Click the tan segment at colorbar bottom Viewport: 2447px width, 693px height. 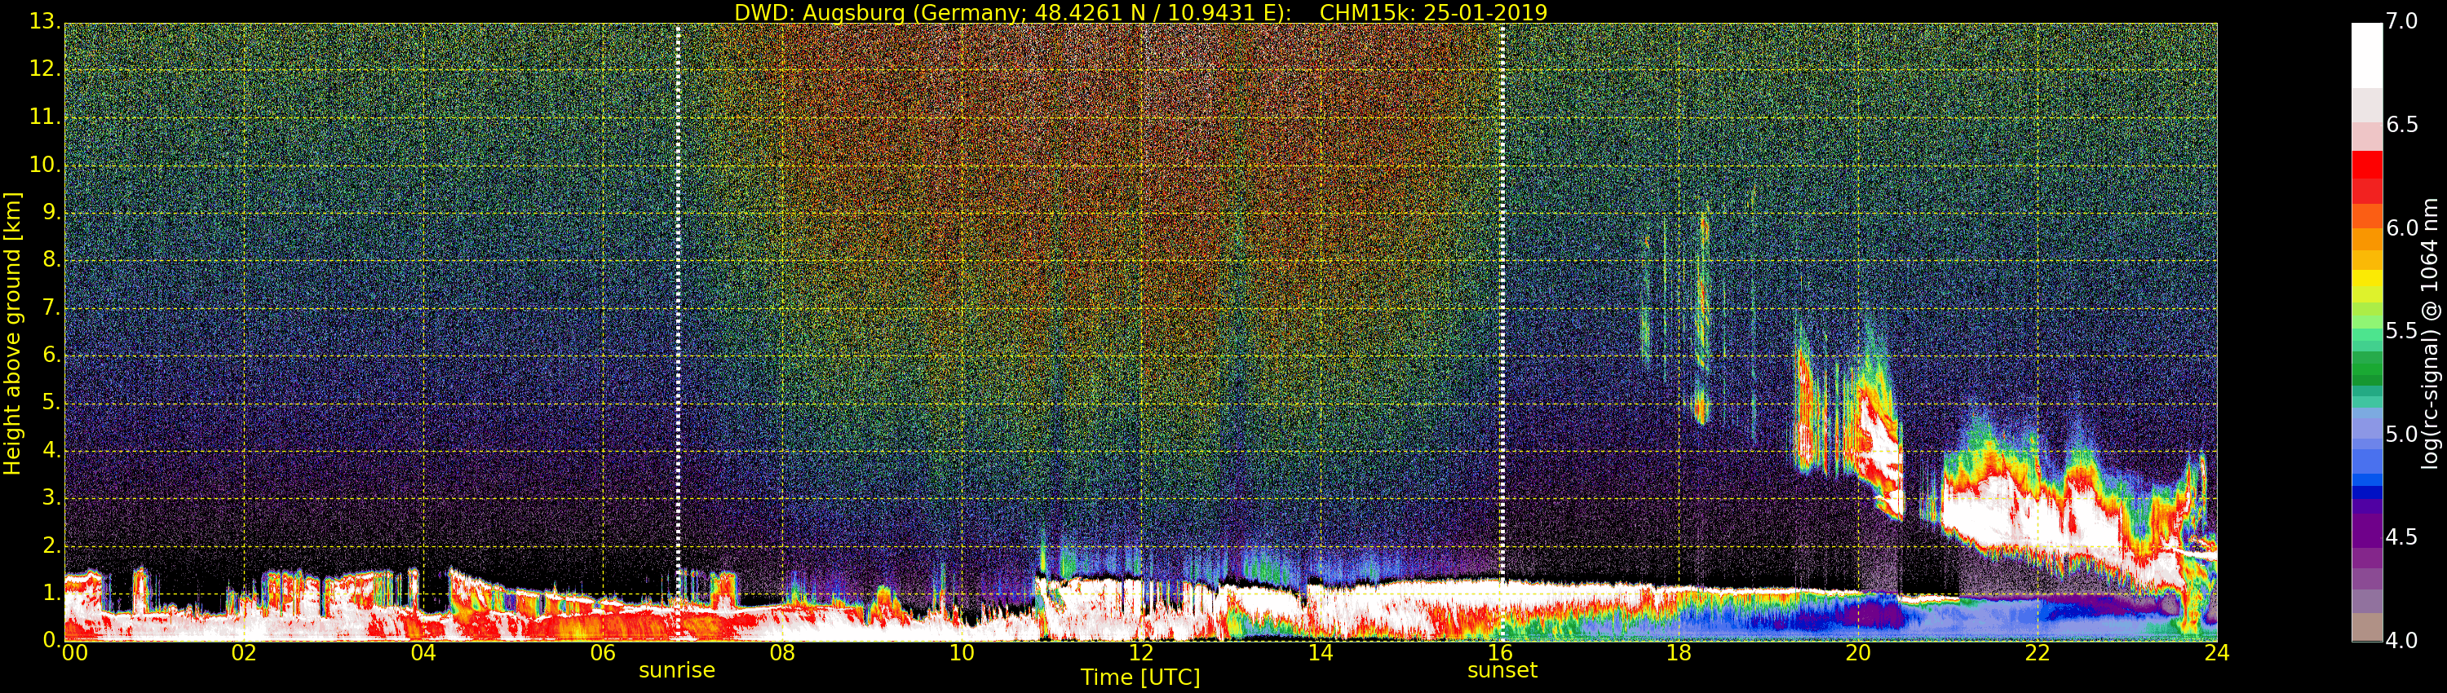point(2366,626)
